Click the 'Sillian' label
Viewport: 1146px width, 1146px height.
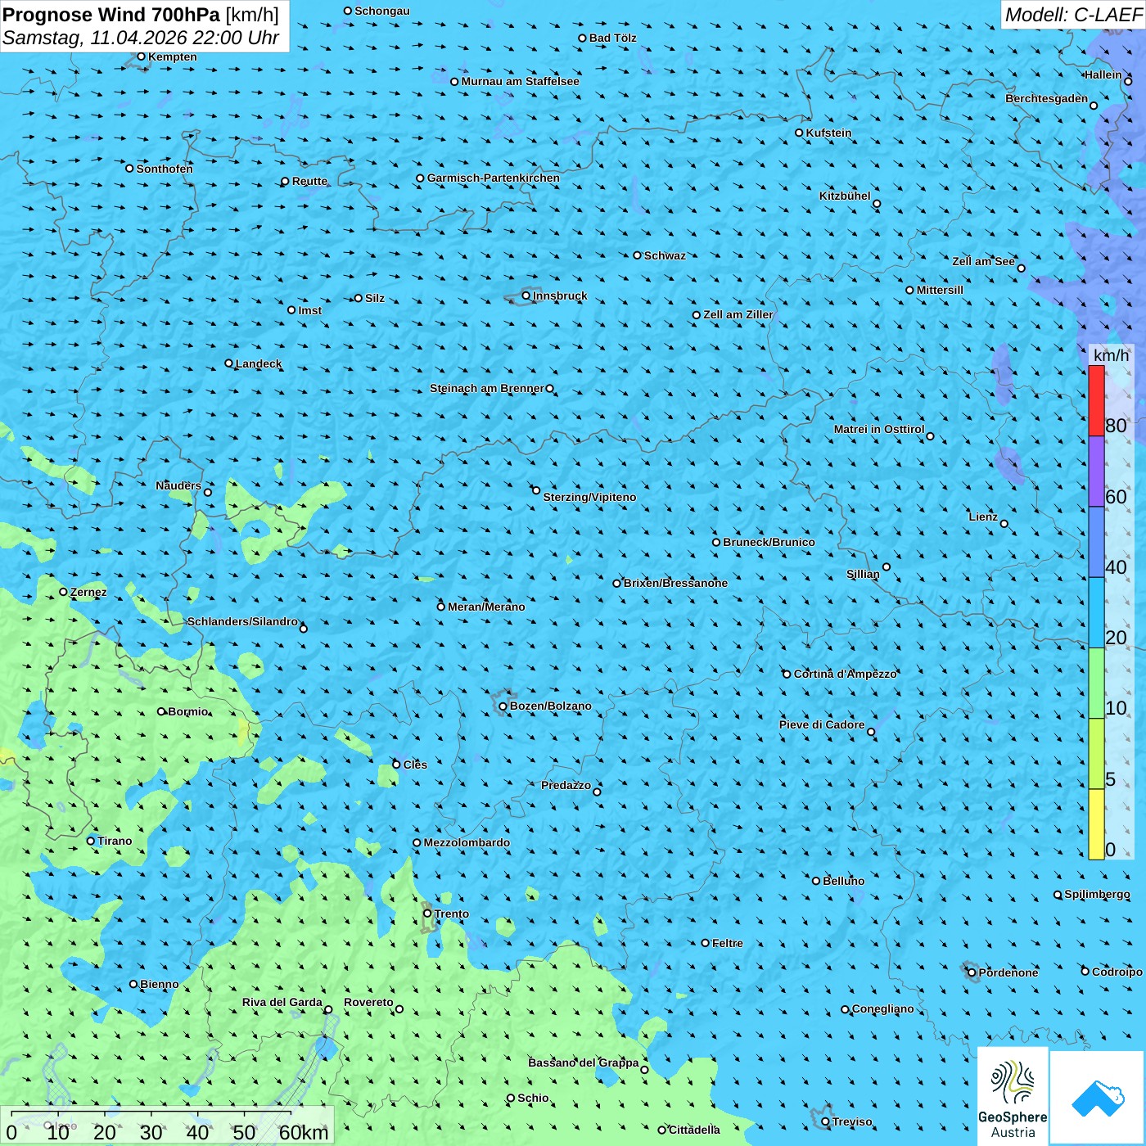[x=863, y=574]
